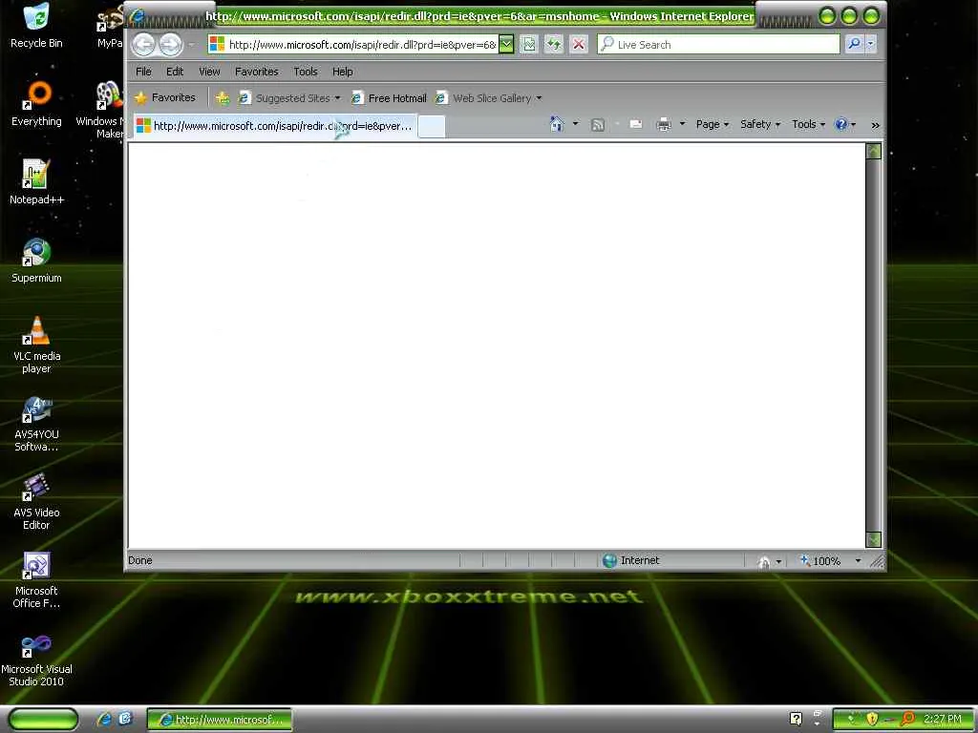This screenshot has height=733, width=978.
Task: Open zoom level 100% dropdown arrow
Action: point(858,561)
